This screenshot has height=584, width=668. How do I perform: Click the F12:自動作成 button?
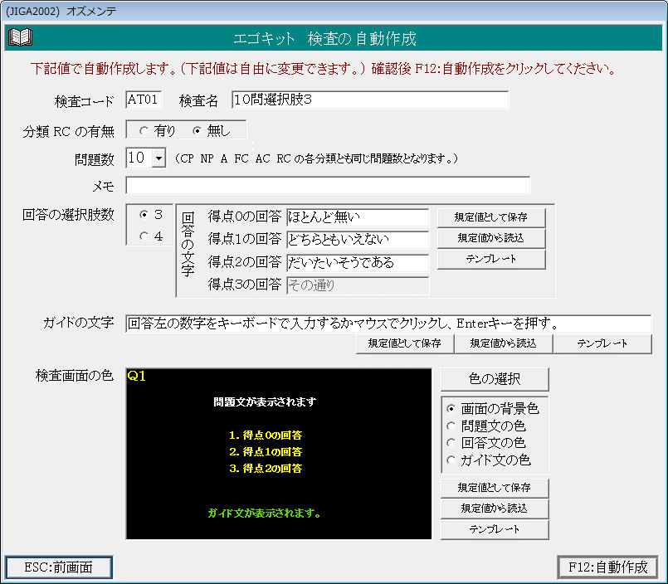coord(608,567)
